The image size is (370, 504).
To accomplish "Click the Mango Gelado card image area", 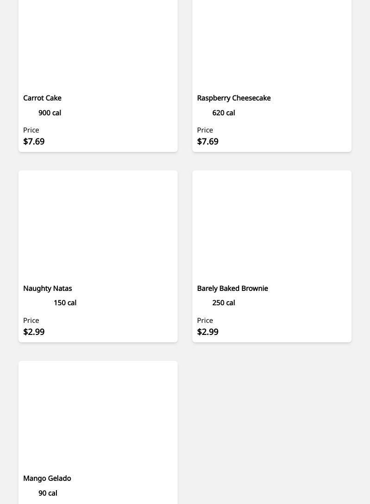I will 98,415.
